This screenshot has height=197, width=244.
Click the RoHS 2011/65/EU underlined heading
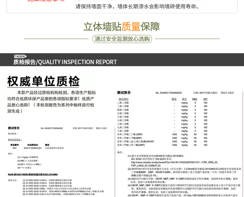(x=33, y=174)
